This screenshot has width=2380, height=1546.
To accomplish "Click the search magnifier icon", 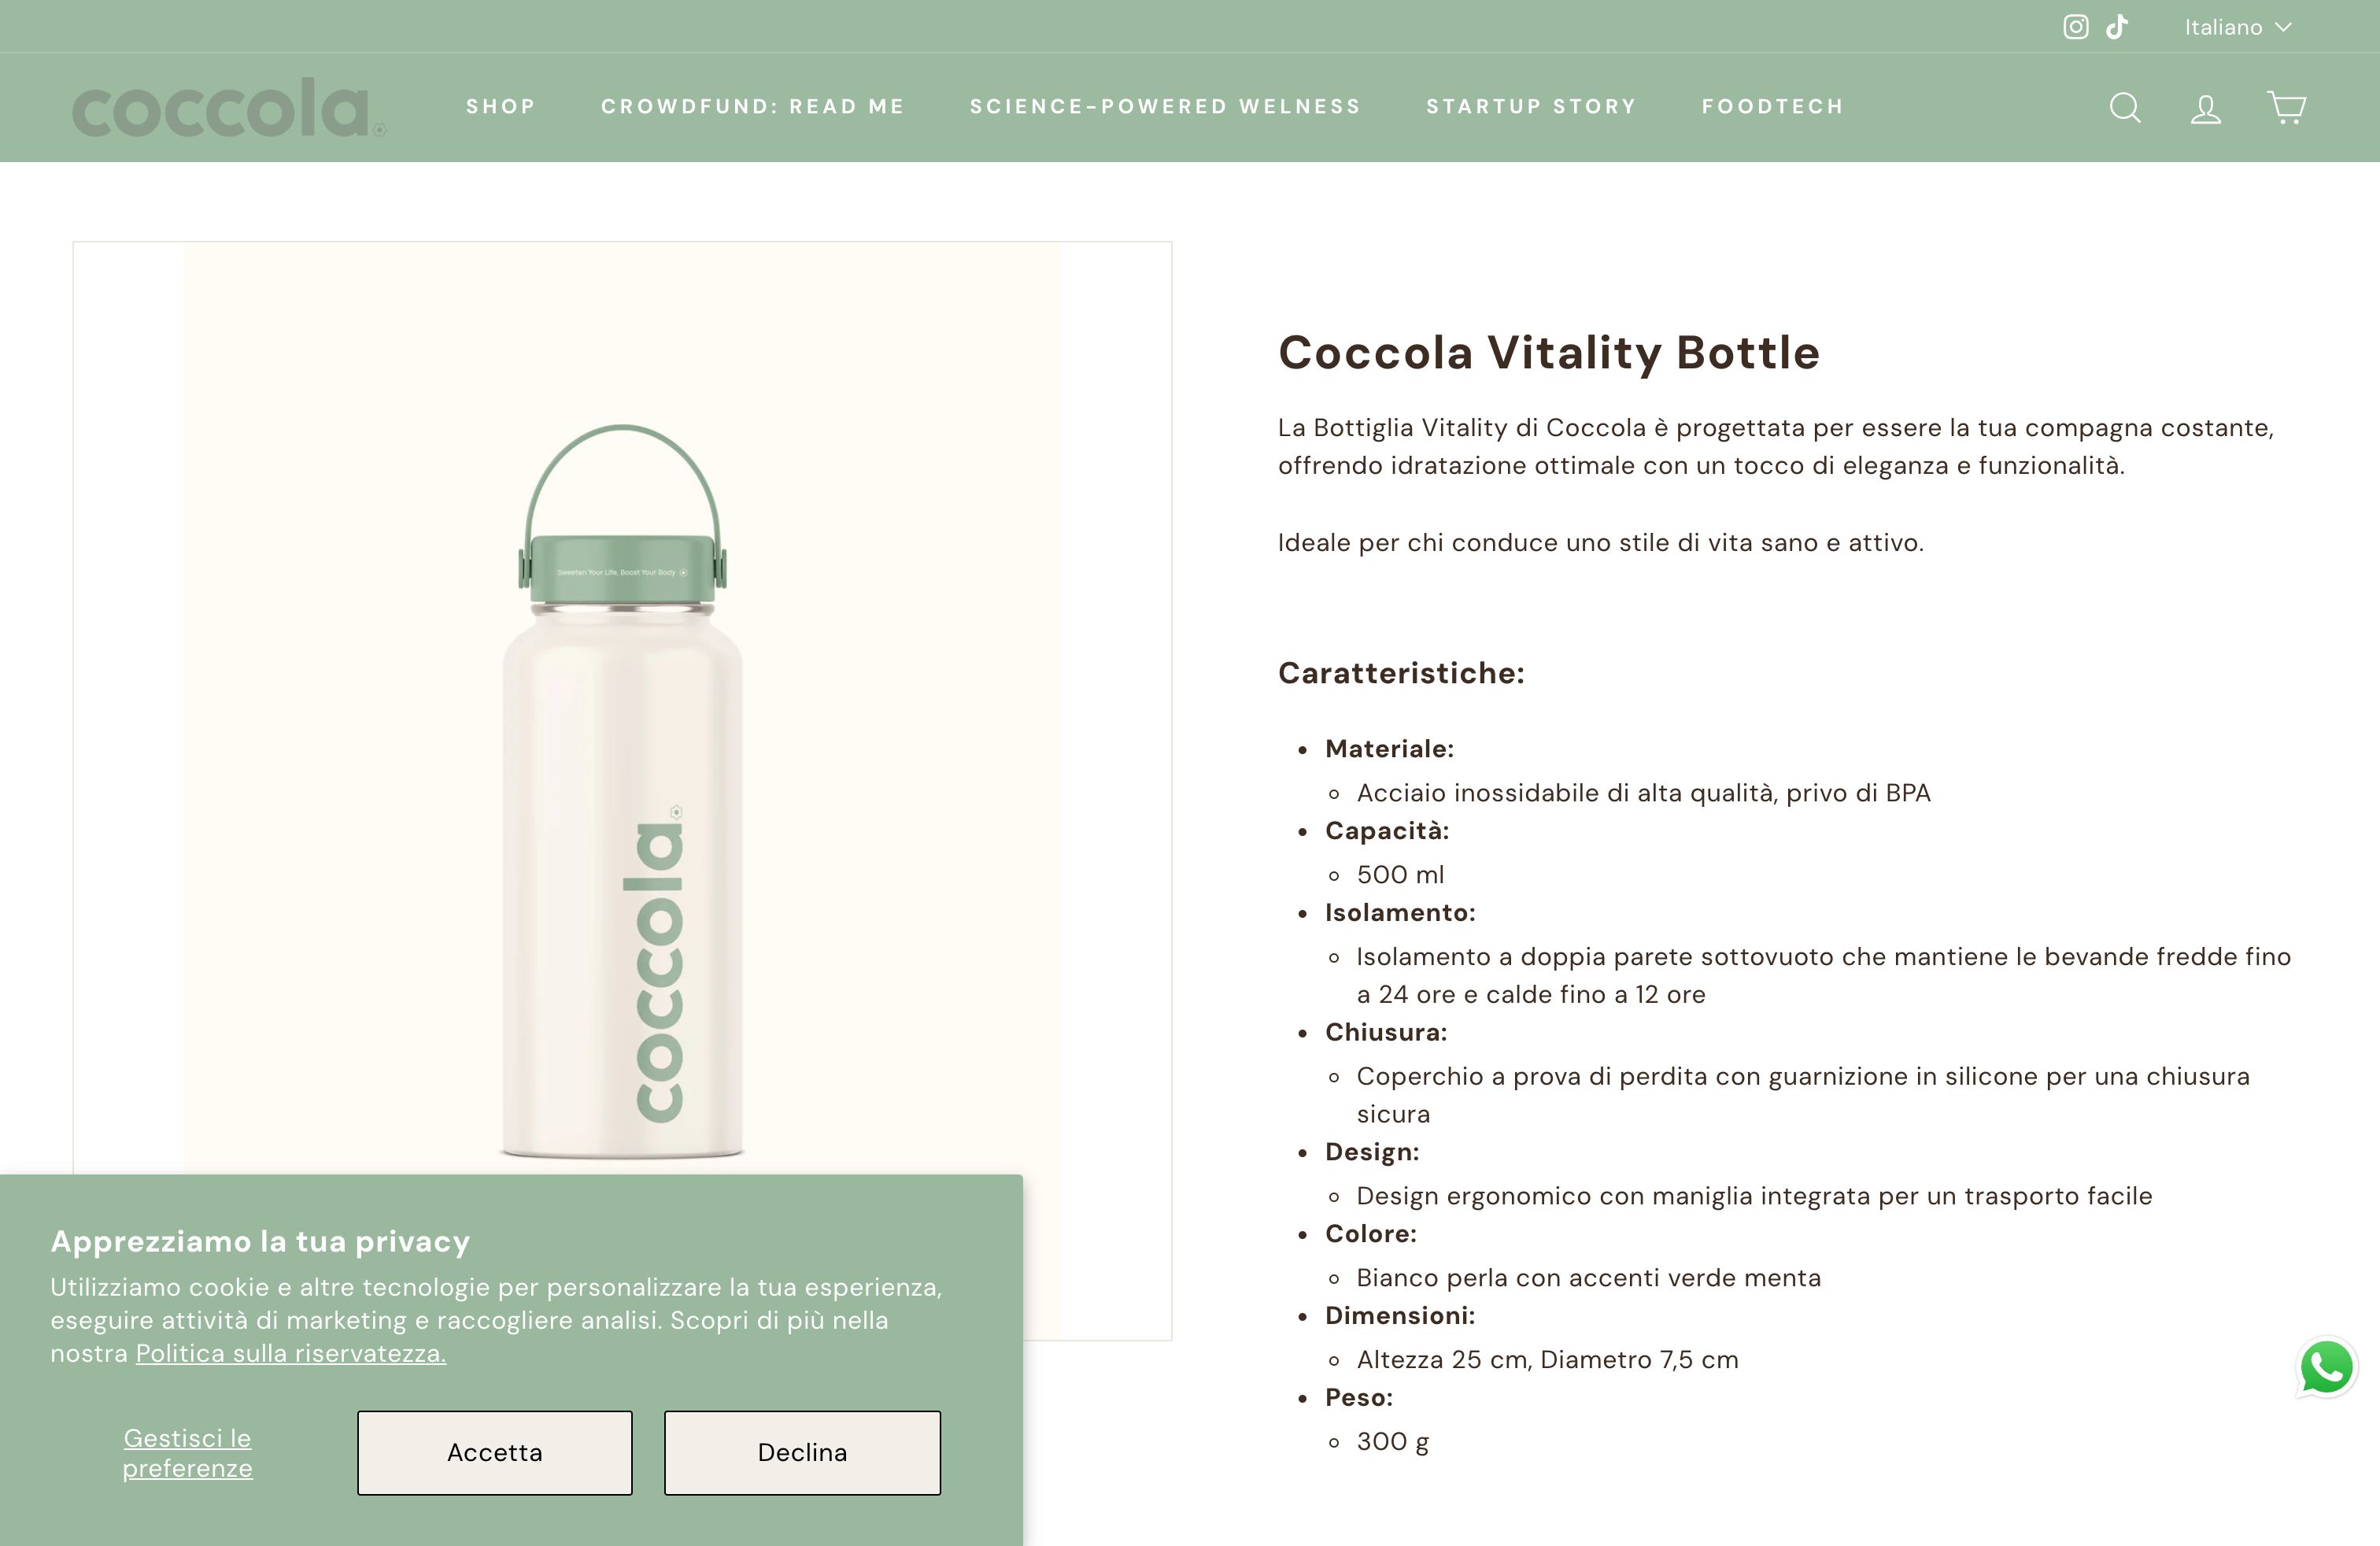I will coord(2126,107).
